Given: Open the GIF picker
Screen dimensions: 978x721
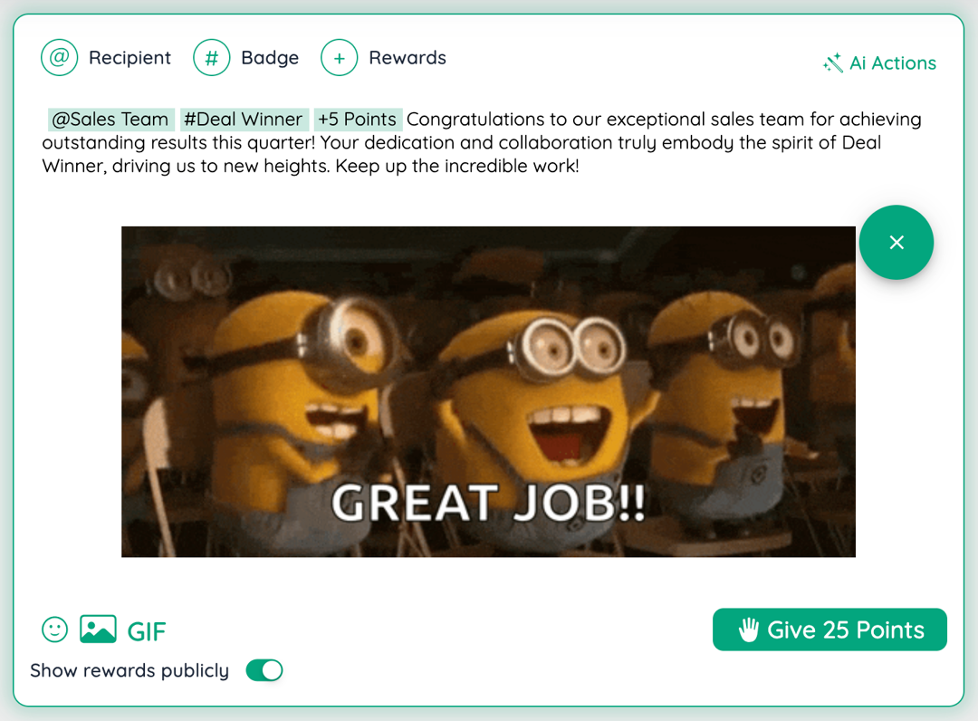Looking at the screenshot, I should pyautogui.click(x=147, y=631).
